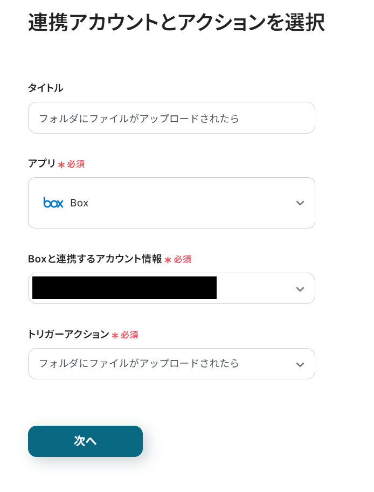Click the selected trigger action text

click(139, 364)
